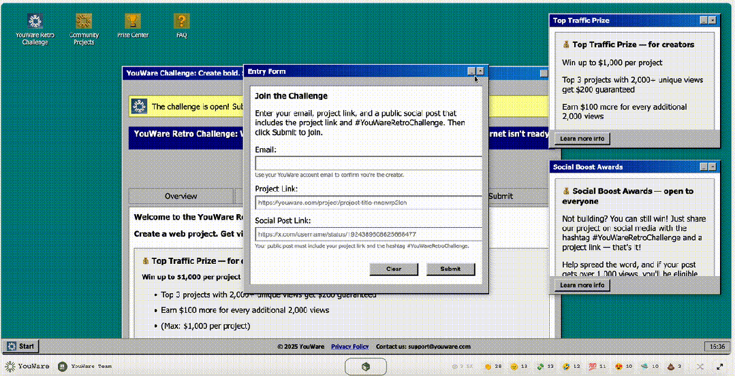Open the YouWare Retro Challenge desktop icon

[x=34, y=22]
